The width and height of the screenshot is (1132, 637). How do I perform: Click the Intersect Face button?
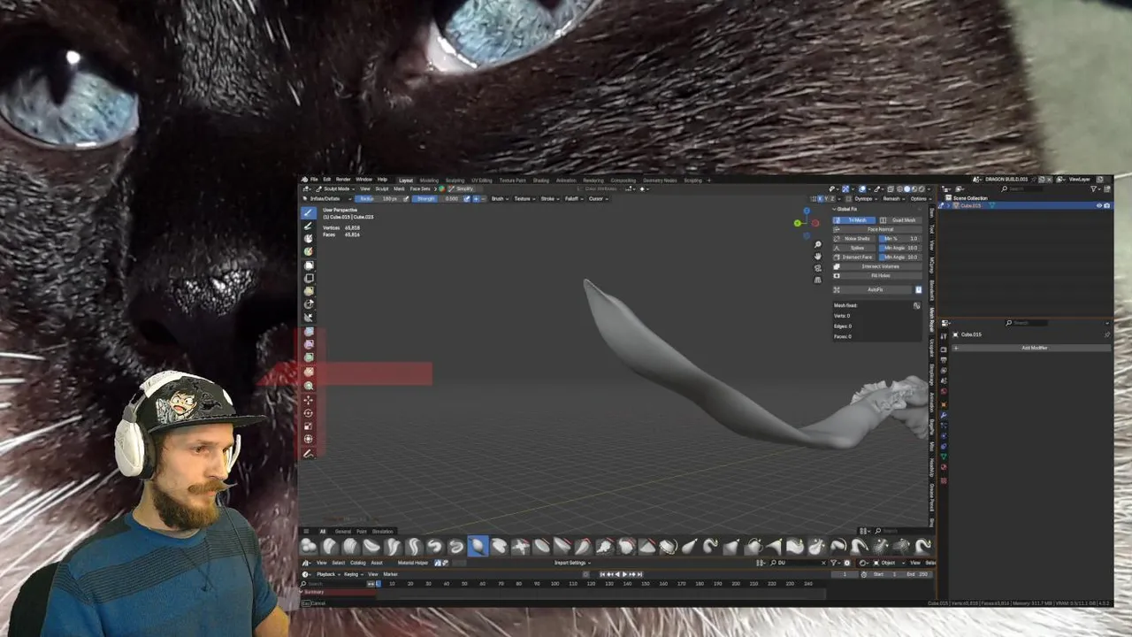[854, 257]
